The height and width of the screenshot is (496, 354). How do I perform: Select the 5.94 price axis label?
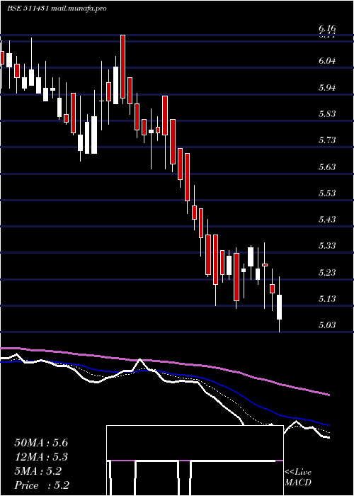tap(327, 87)
